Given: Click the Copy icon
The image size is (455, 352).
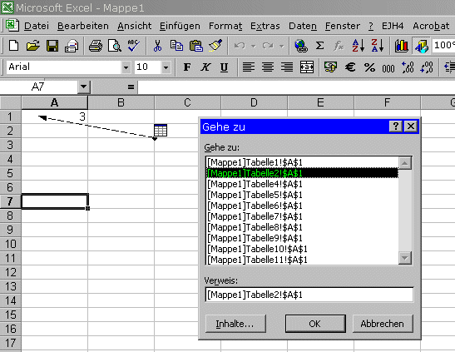Looking at the screenshot, I should 176,46.
